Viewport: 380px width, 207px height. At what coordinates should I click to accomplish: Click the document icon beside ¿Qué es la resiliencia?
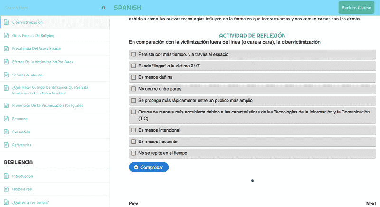tap(6, 202)
